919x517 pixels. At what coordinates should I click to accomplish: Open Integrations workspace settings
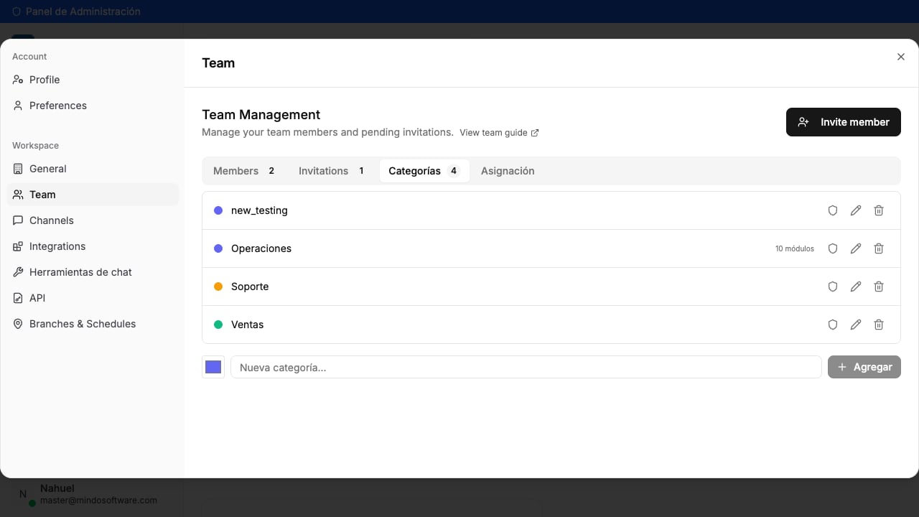[x=93, y=246]
